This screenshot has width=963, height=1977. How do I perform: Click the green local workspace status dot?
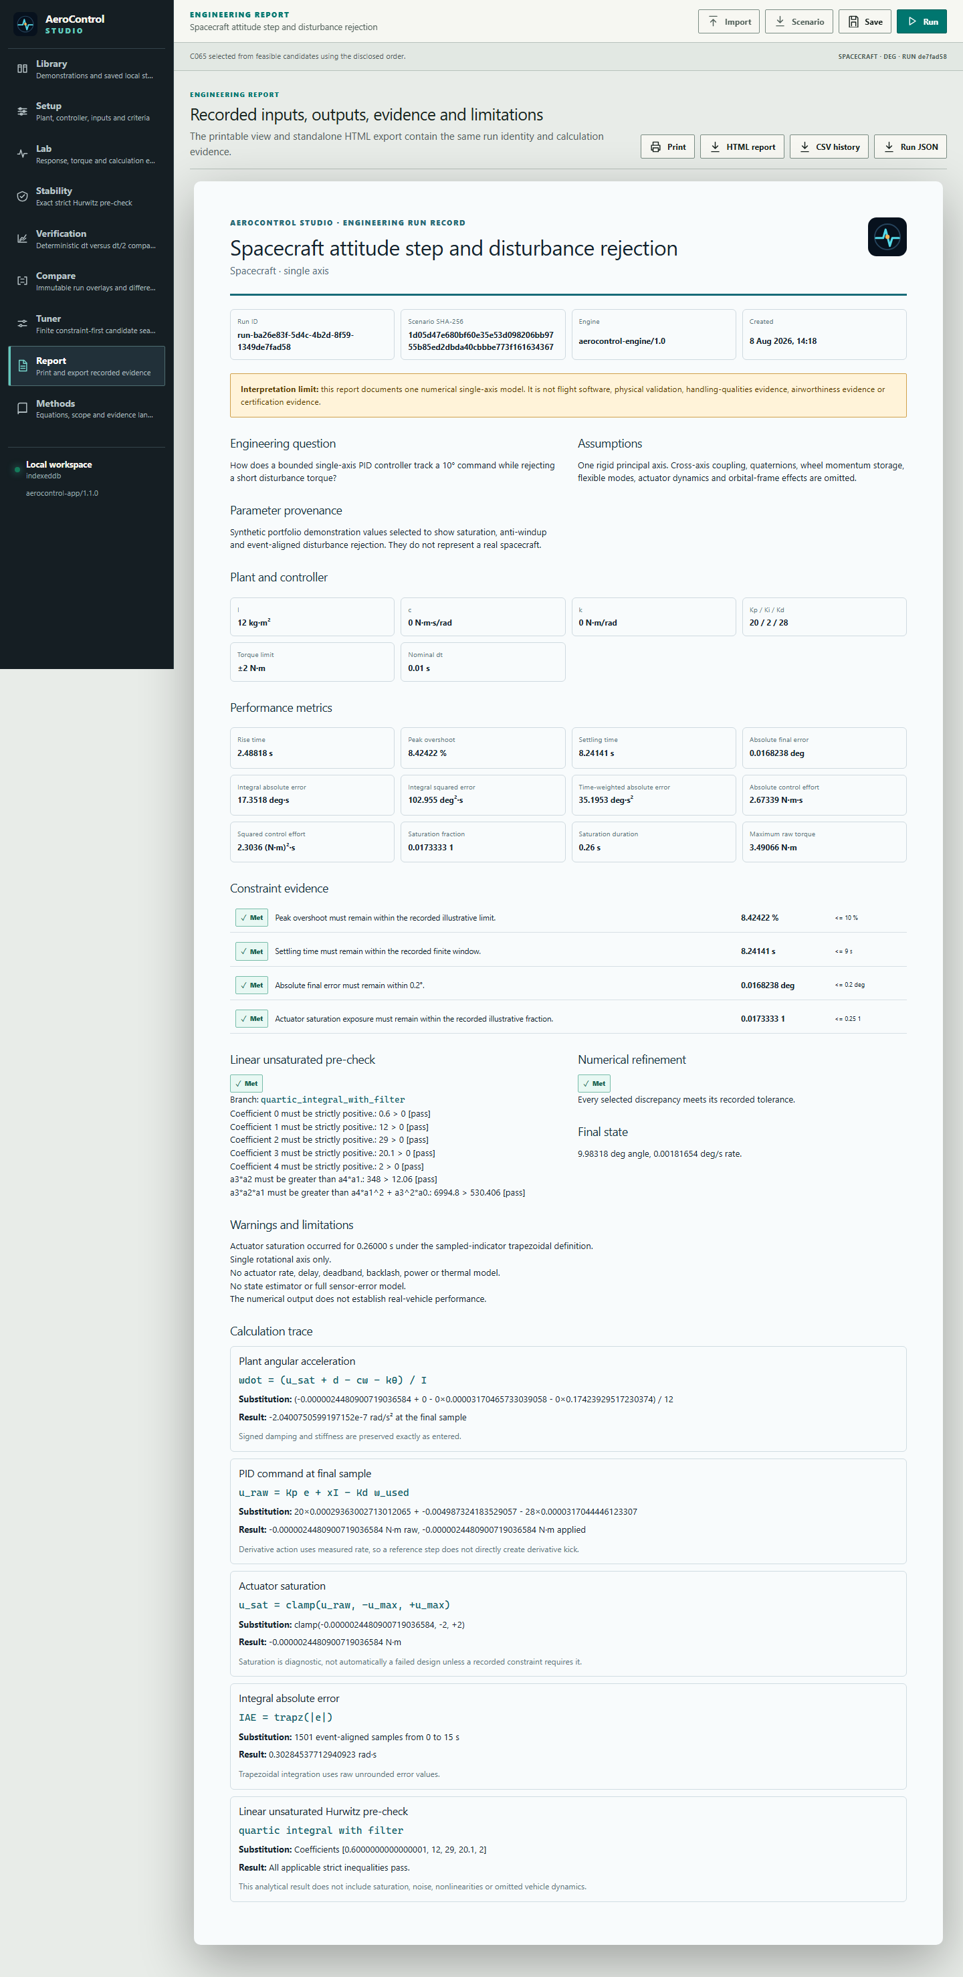[x=17, y=470]
